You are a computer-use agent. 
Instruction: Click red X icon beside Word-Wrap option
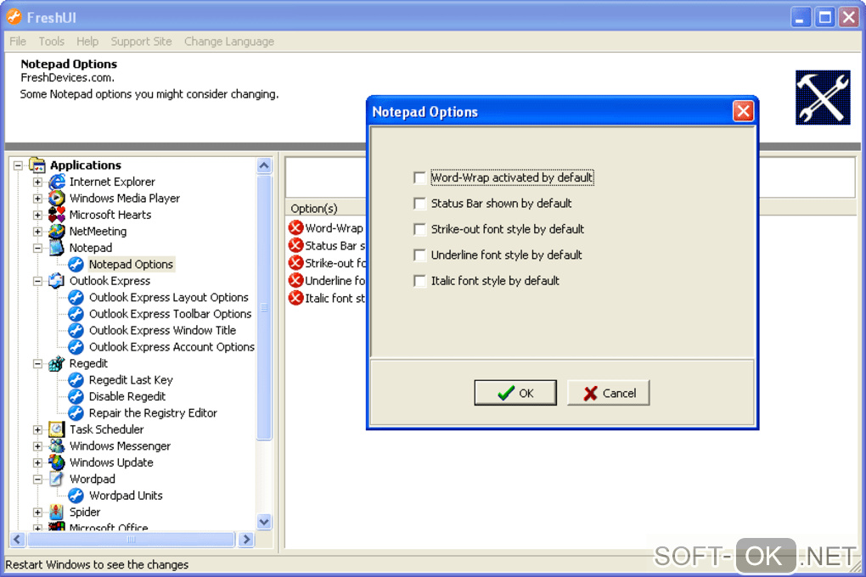(x=296, y=227)
